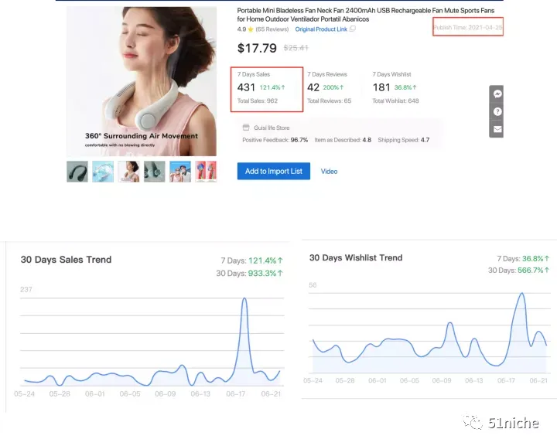Click the wishlist 7 Days 36.8% chart label

523,259
